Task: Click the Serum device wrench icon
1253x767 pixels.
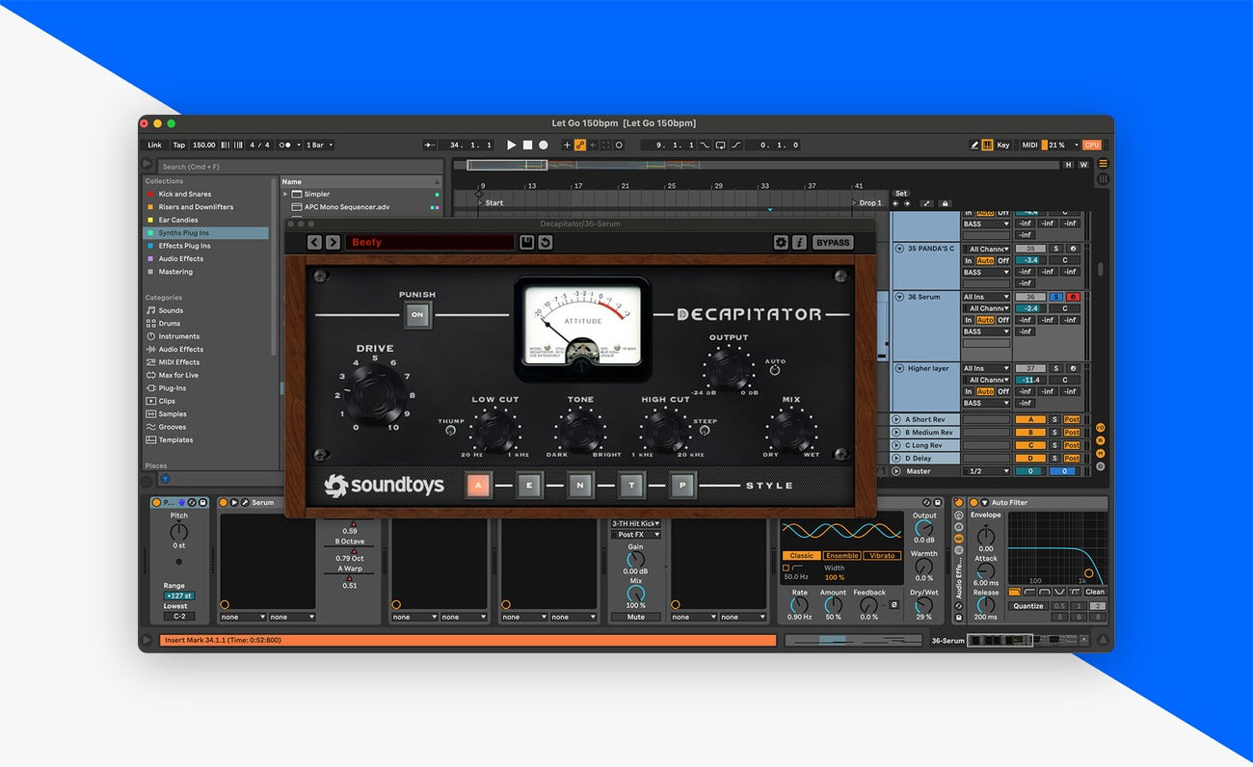Action: click(245, 503)
